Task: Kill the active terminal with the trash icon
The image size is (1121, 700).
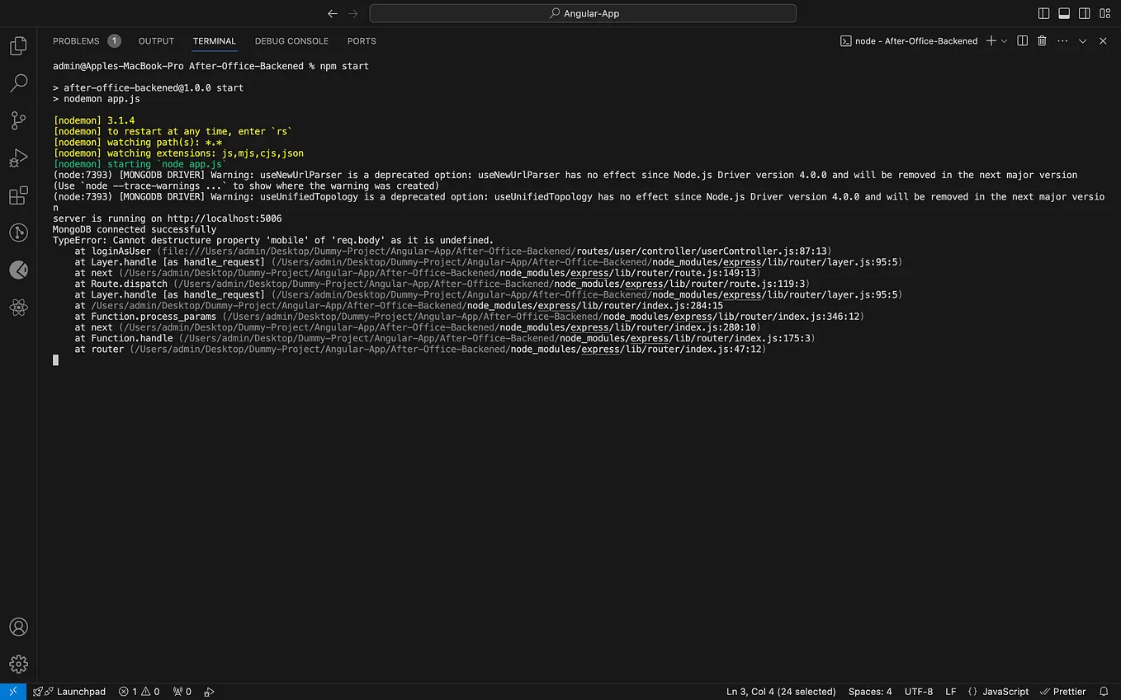Action: [x=1041, y=40]
